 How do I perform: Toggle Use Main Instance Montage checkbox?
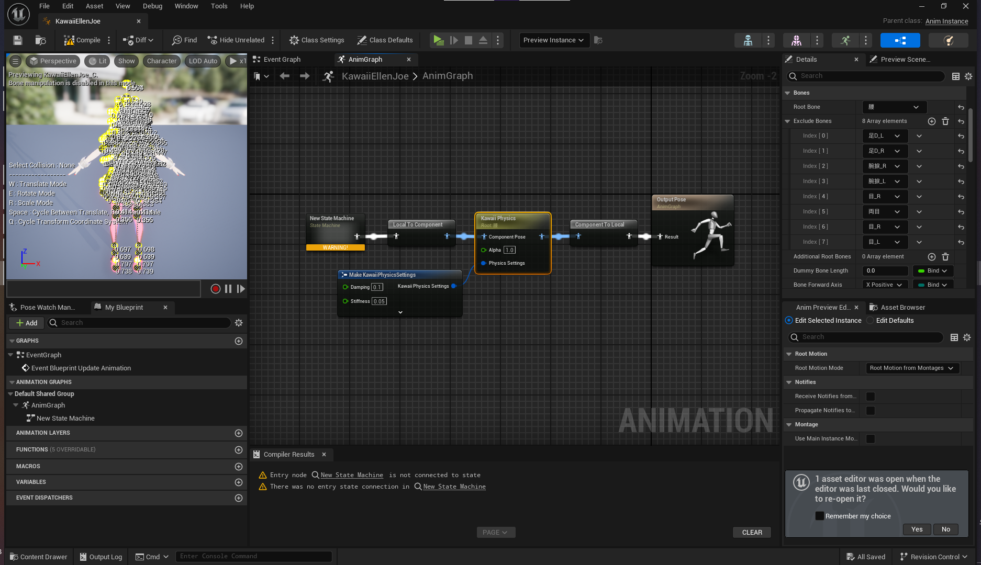871,439
